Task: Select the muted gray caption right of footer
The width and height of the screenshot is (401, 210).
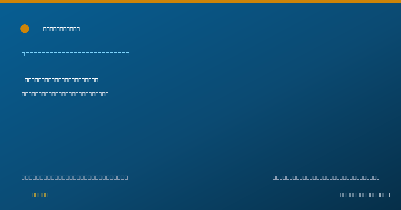Action: (326, 177)
